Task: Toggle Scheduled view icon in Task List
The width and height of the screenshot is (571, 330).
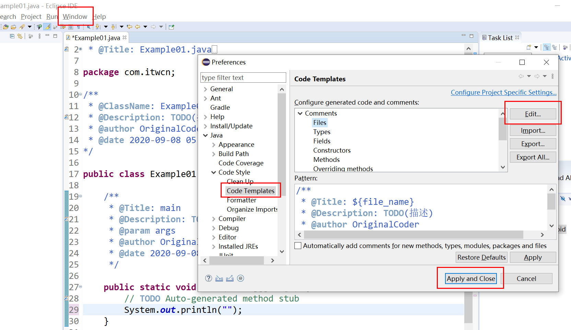Action: pyautogui.click(x=555, y=47)
